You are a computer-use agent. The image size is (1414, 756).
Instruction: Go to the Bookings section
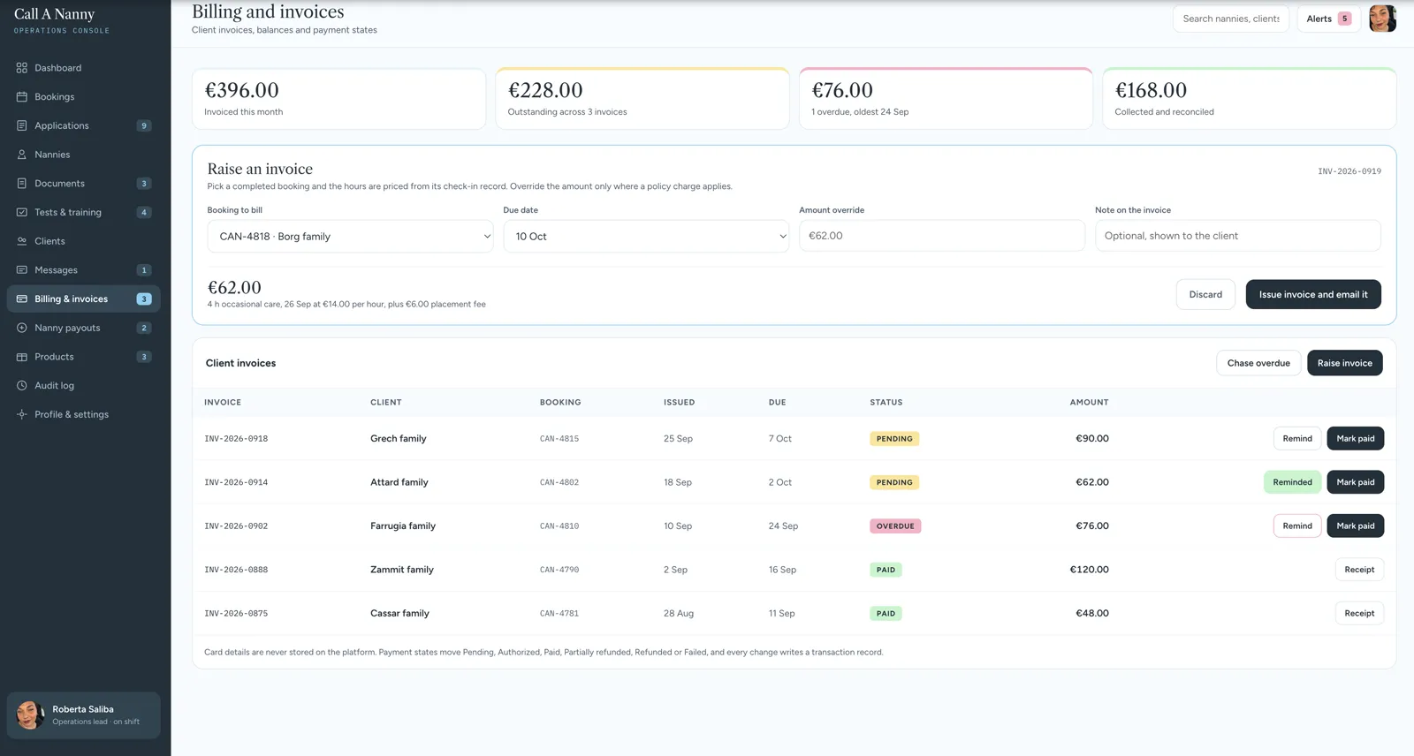click(83, 97)
